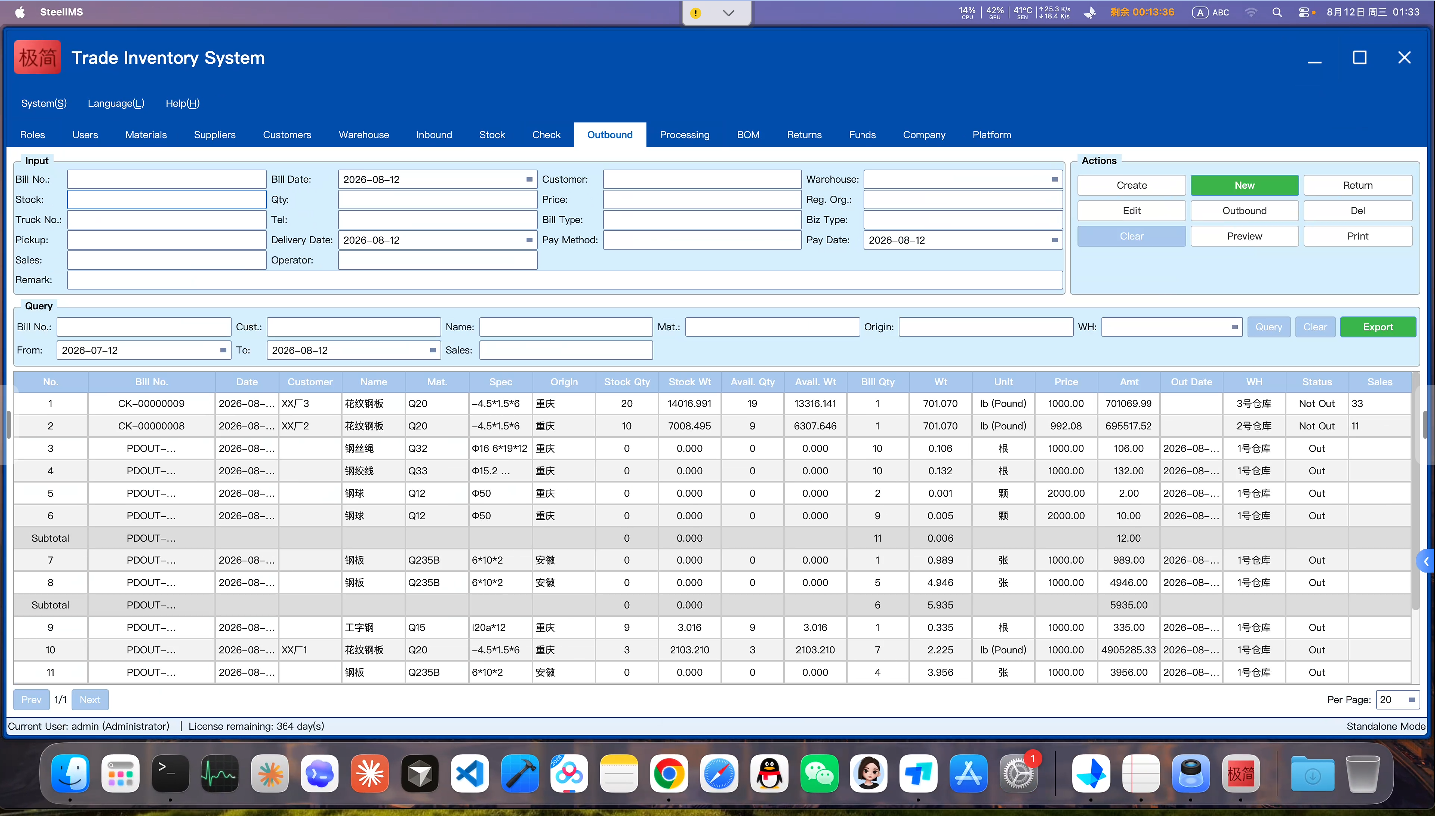
Task: Open the Bill Date calendar dropdown
Action: 529,179
